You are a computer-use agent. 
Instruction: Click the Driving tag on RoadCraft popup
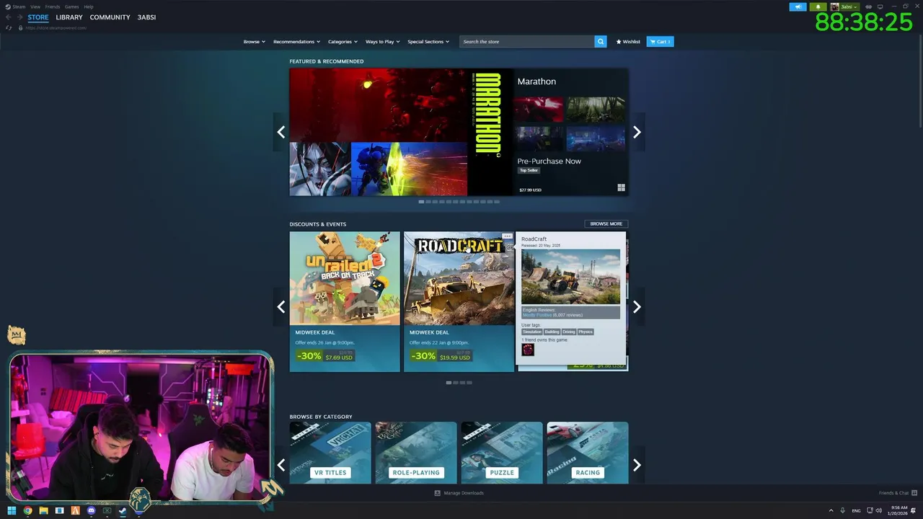569,332
